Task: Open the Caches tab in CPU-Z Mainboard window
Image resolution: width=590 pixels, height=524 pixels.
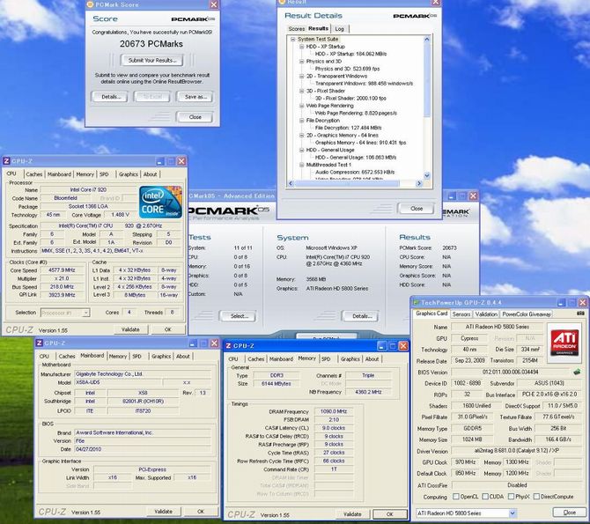Action: click(x=67, y=356)
